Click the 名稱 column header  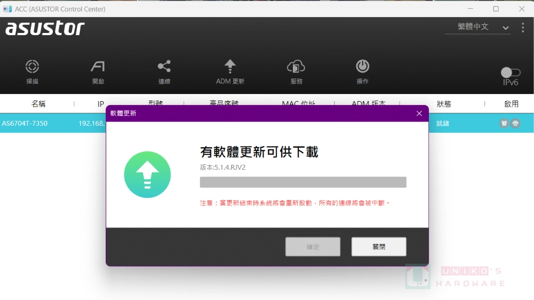38,104
